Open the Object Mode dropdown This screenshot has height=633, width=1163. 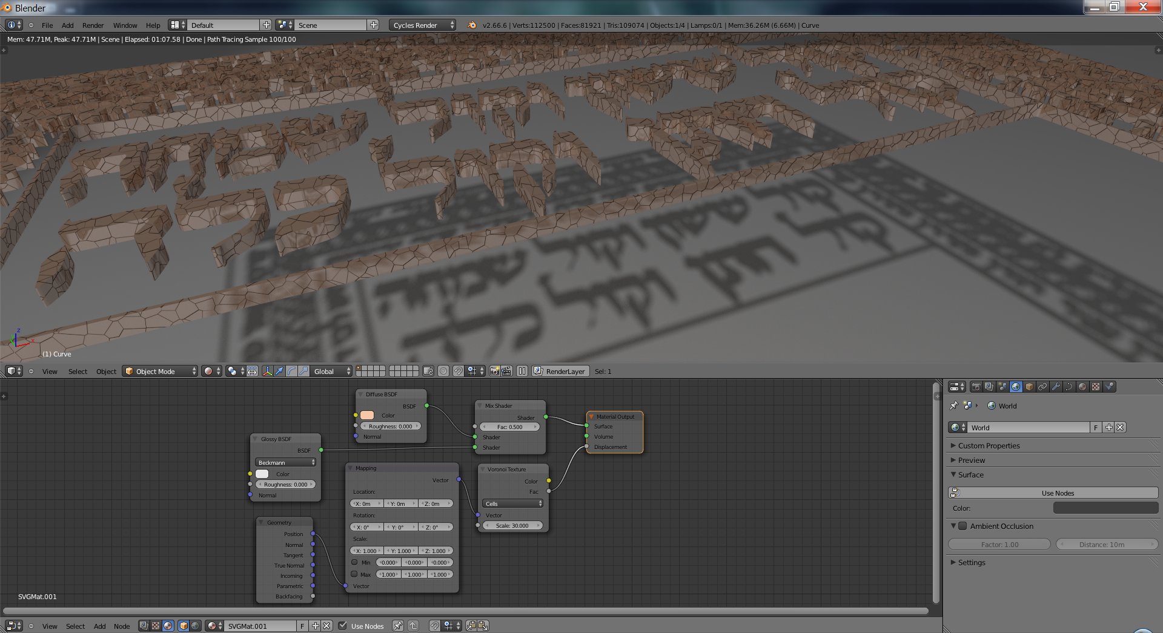(161, 371)
